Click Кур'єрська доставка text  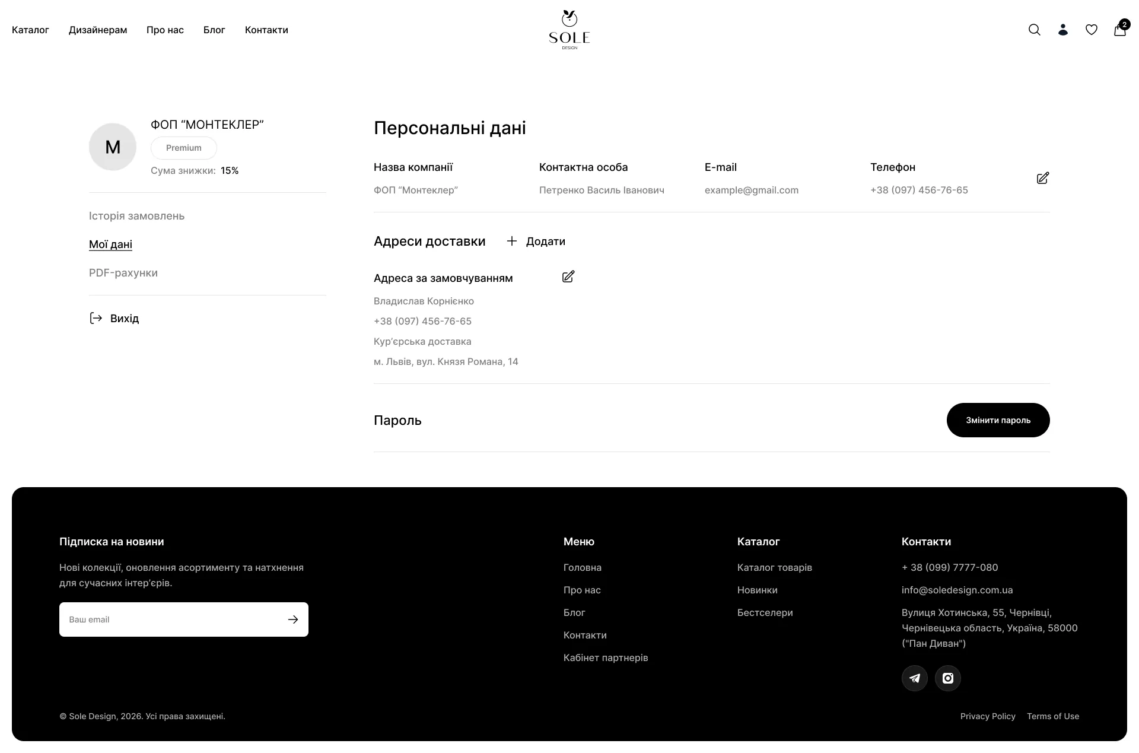(x=422, y=341)
